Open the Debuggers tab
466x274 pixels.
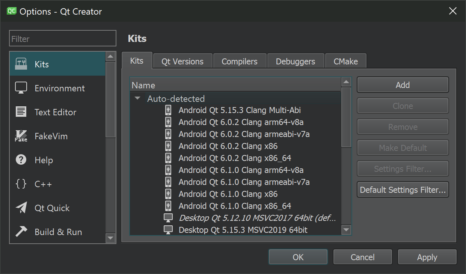click(x=296, y=61)
